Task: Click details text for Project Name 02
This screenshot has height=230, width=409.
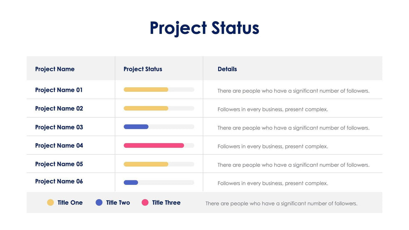Action: click(273, 110)
